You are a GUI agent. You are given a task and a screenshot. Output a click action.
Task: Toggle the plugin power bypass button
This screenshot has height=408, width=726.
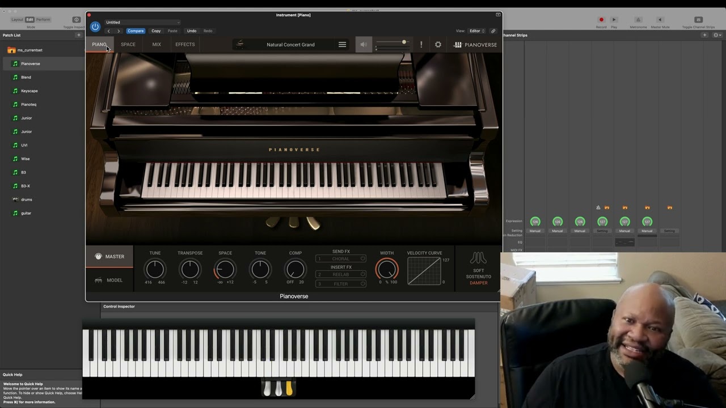pos(95,27)
